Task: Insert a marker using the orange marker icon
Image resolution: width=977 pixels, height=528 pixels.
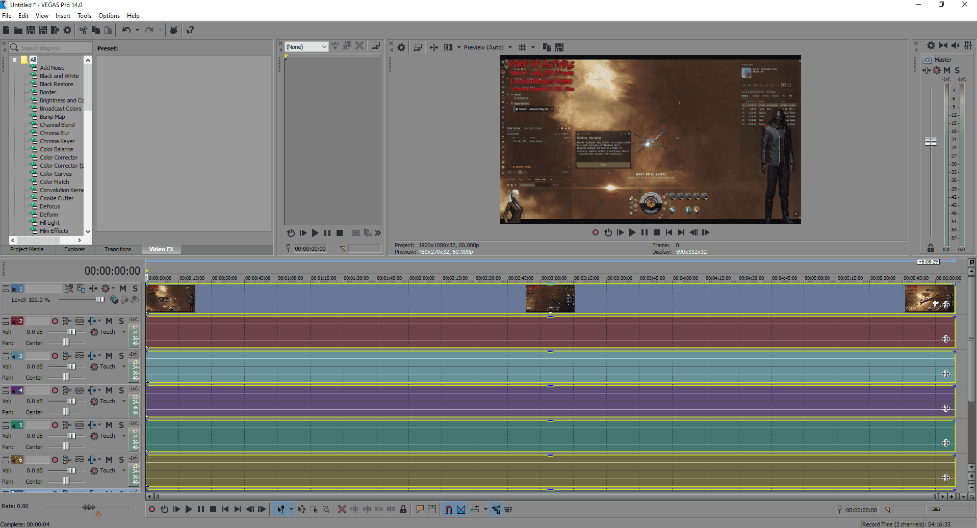Action: coord(420,509)
